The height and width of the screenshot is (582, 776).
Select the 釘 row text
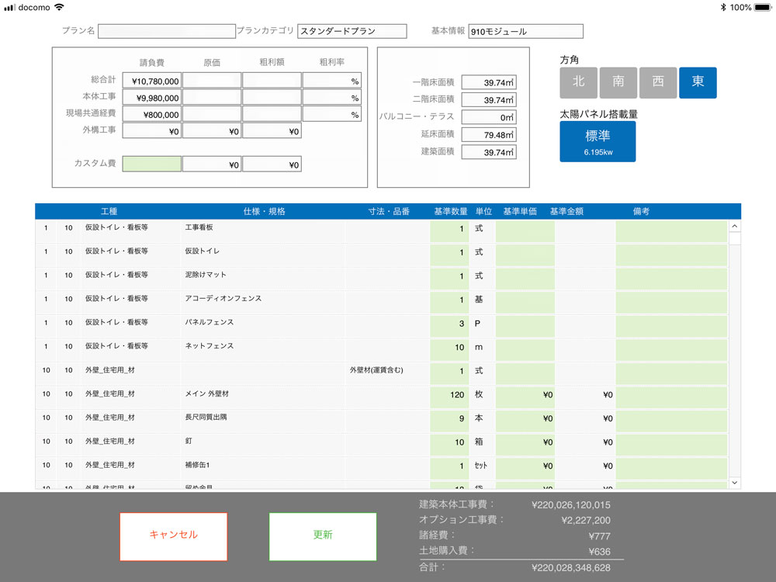point(189,441)
